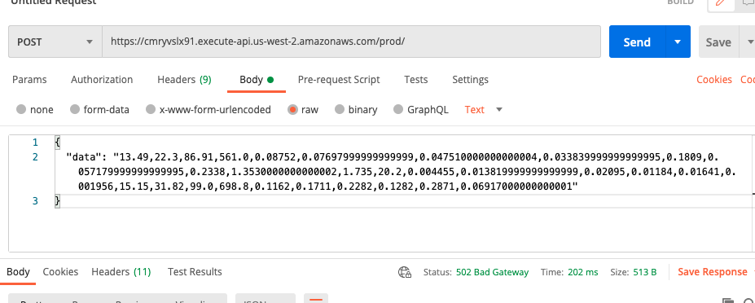Select the GraphQL body option

(421, 109)
